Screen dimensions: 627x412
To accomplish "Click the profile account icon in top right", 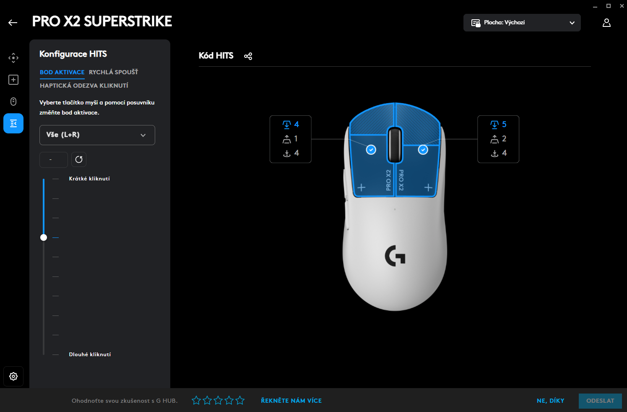I will (606, 23).
